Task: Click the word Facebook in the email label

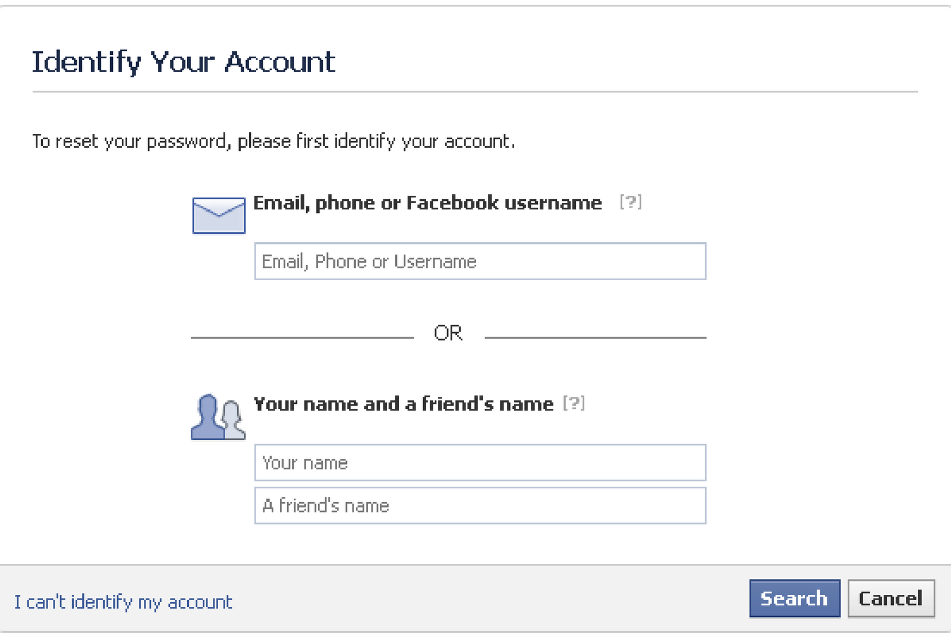Action: [x=452, y=203]
